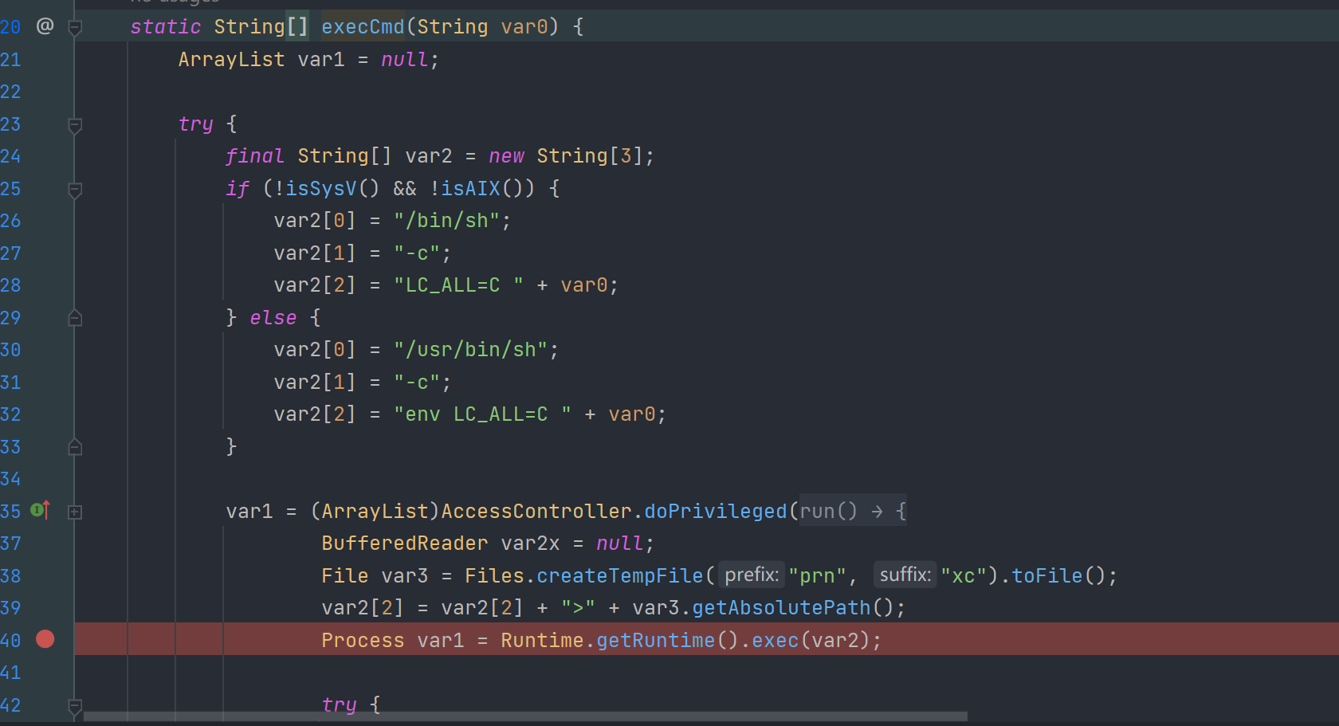Click the fold marker beside line 23

[74, 125]
